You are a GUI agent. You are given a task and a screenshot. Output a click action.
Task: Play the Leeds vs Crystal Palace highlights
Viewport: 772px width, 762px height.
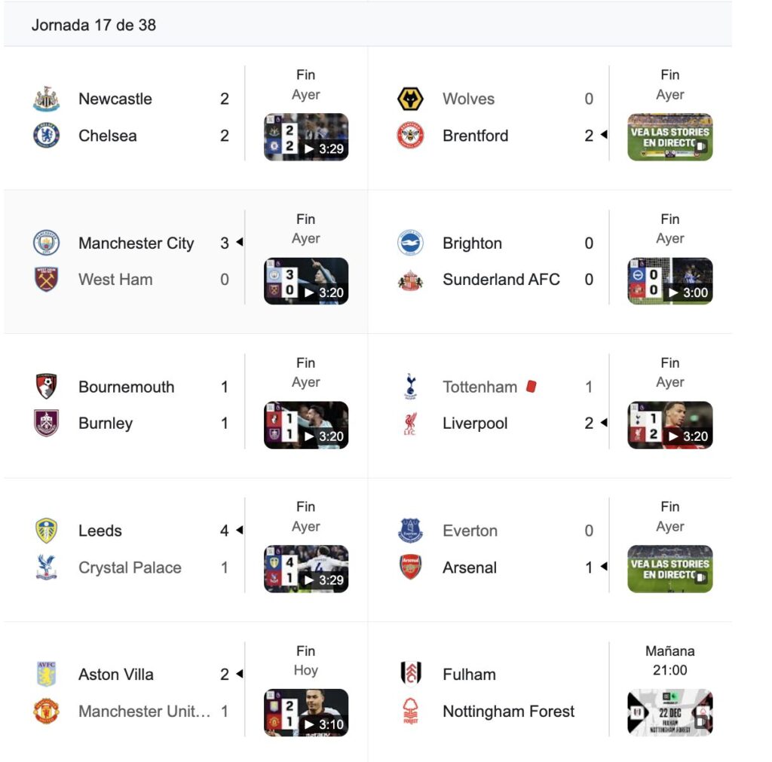(x=305, y=568)
